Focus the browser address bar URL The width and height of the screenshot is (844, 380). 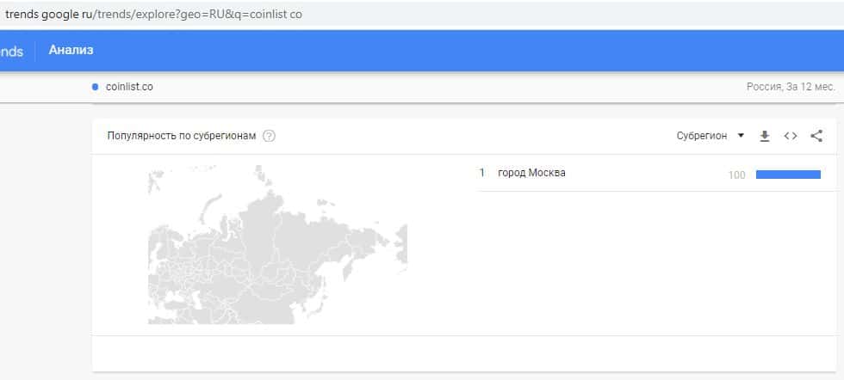point(155,15)
